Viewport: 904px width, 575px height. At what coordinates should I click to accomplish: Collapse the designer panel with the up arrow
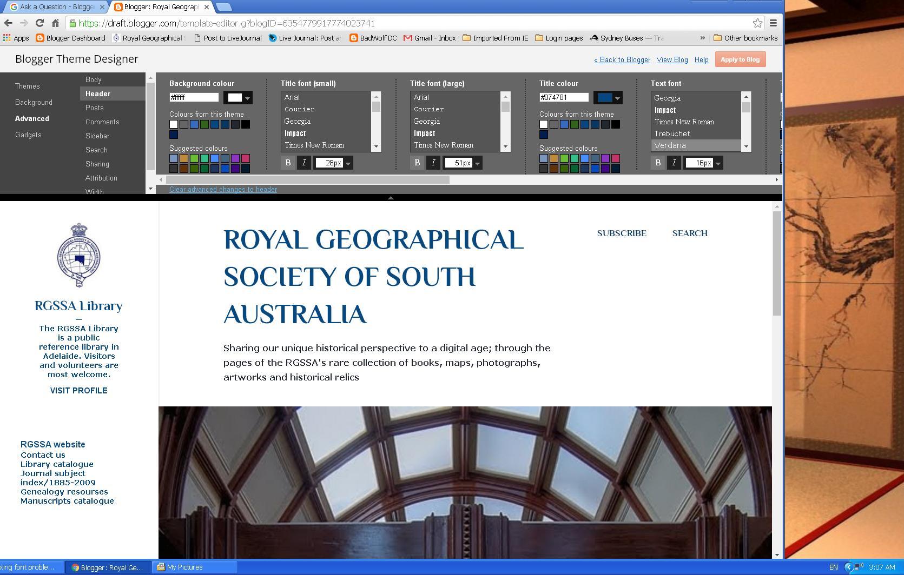tap(391, 198)
